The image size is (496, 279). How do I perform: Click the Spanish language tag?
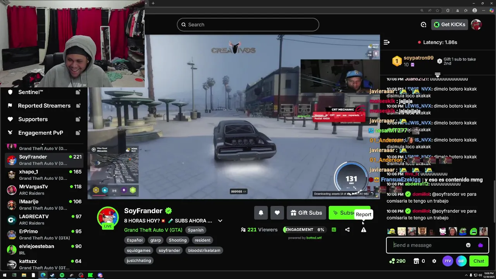(196, 230)
